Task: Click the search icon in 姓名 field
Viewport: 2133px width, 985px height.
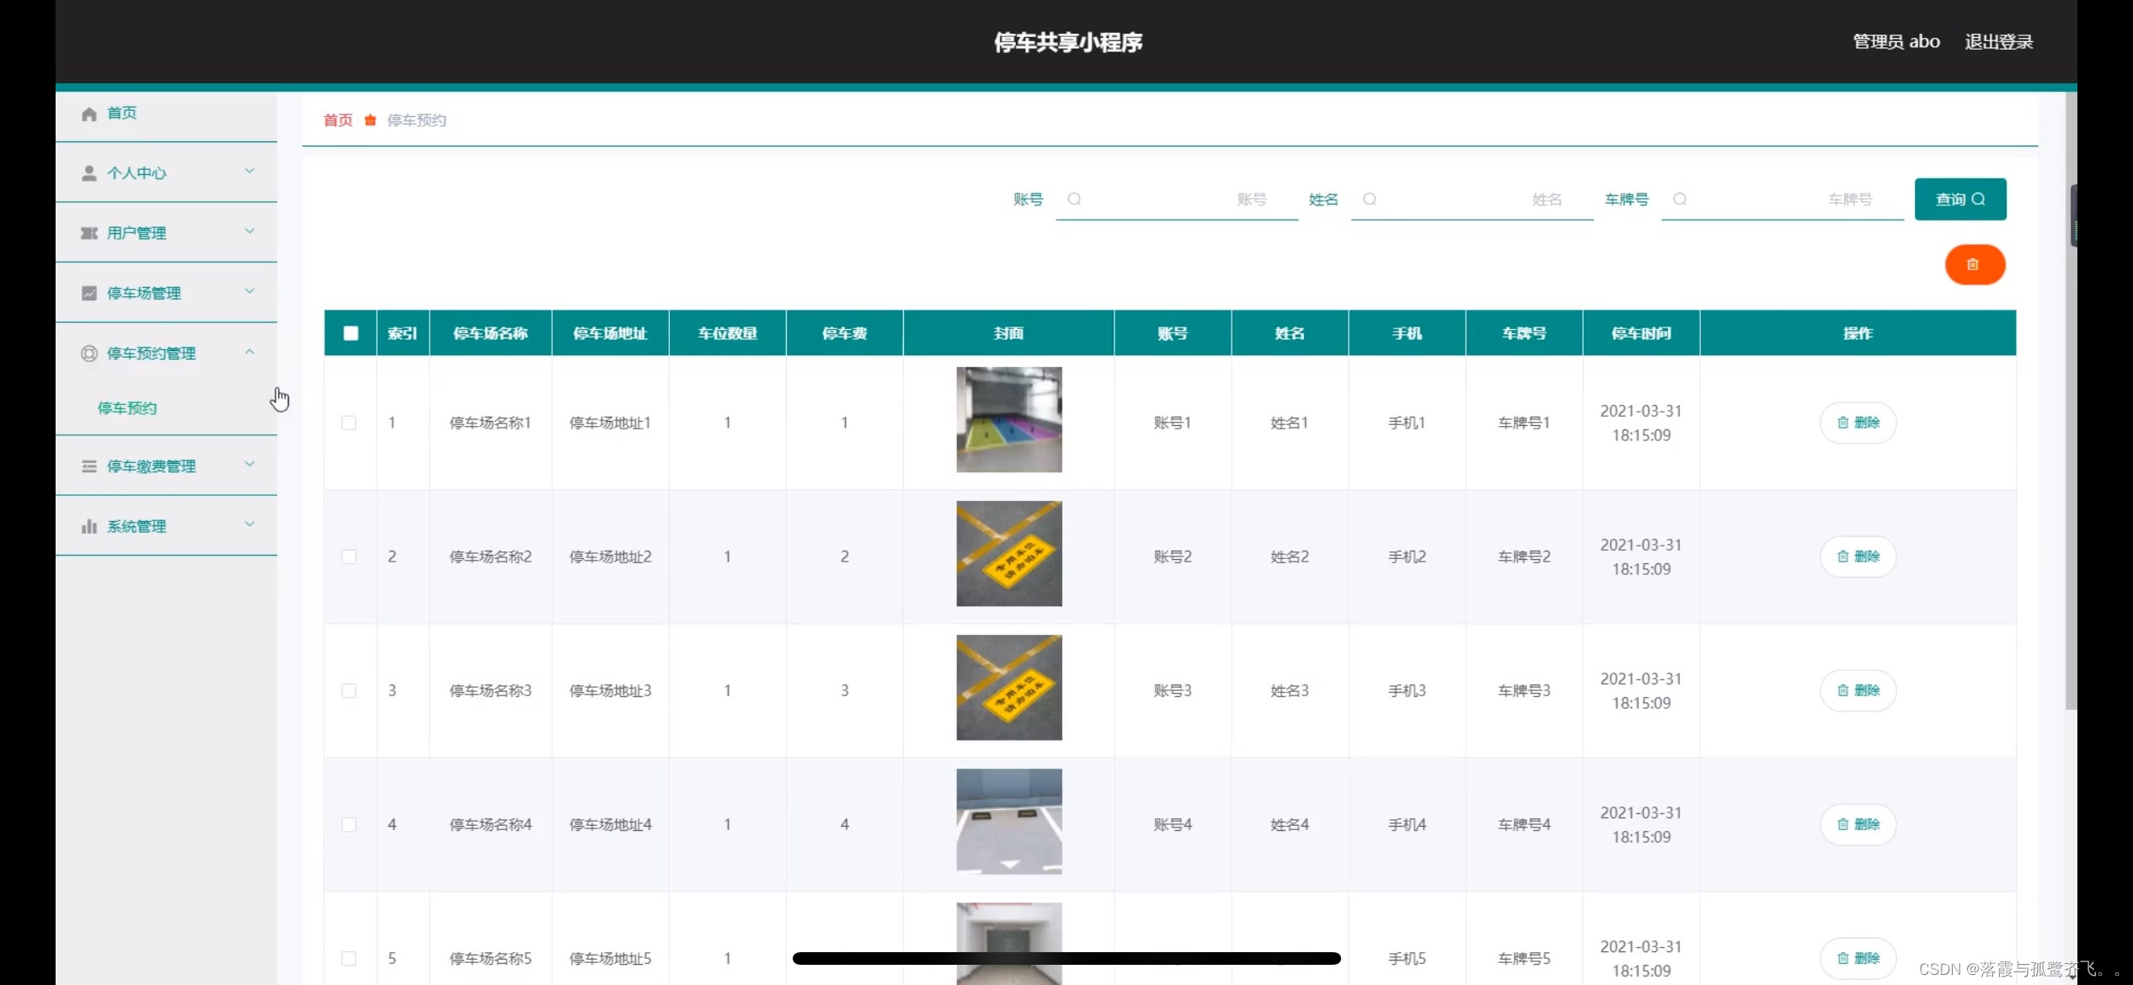Action: click(x=1370, y=200)
